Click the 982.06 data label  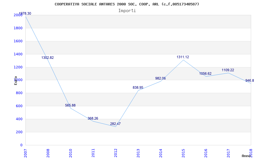(x=160, y=78)
